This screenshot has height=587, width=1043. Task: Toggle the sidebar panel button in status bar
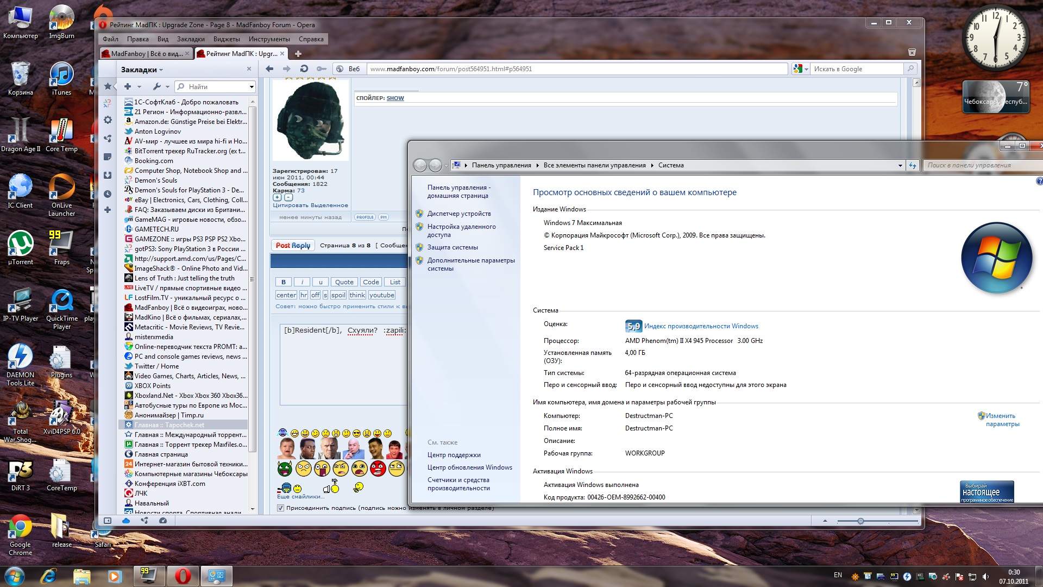(108, 521)
